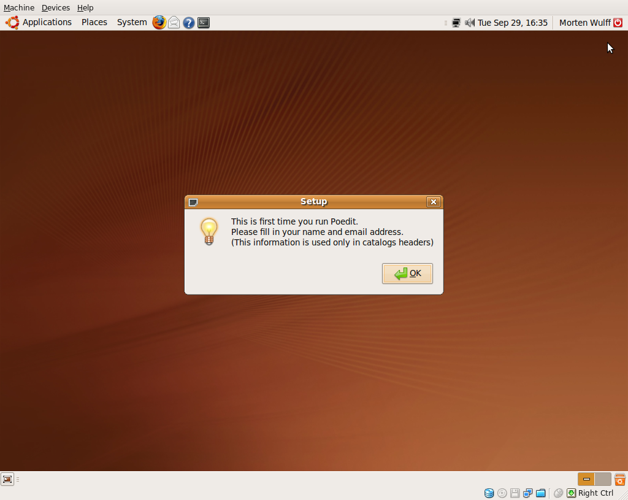Open the System menu
The height and width of the screenshot is (500, 628).
(x=132, y=23)
